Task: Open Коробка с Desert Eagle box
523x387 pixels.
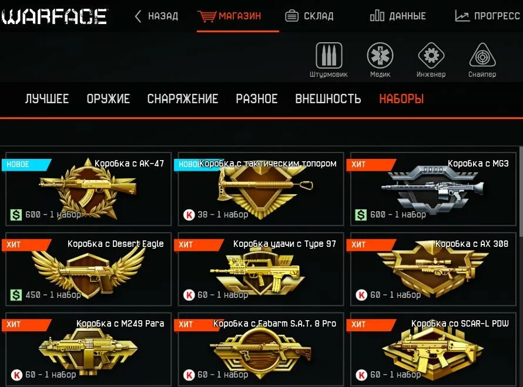Action: [88, 269]
